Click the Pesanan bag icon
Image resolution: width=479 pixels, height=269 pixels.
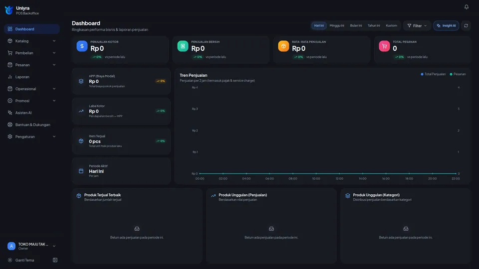tap(10, 65)
